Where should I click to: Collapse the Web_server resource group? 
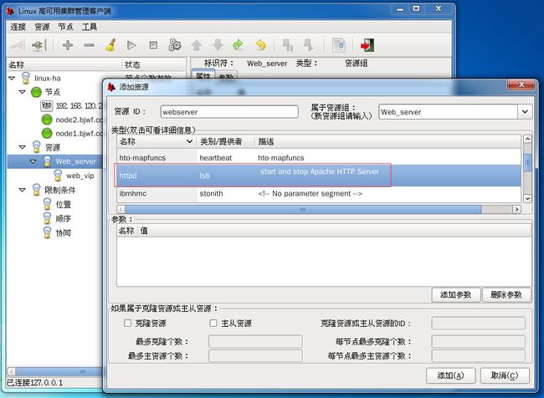33,161
